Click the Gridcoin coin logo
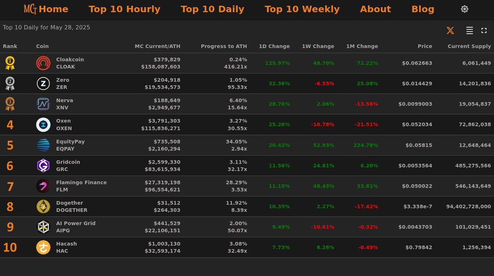Screen dimensions: 494x276 coord(43,166)
